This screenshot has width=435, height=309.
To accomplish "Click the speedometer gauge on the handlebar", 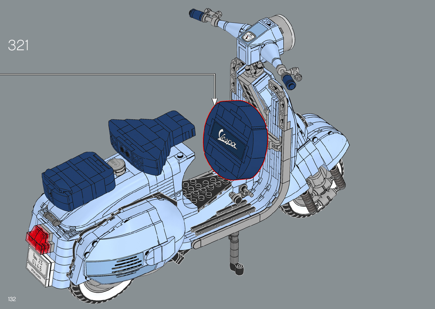I will click(x=249, y=37).
